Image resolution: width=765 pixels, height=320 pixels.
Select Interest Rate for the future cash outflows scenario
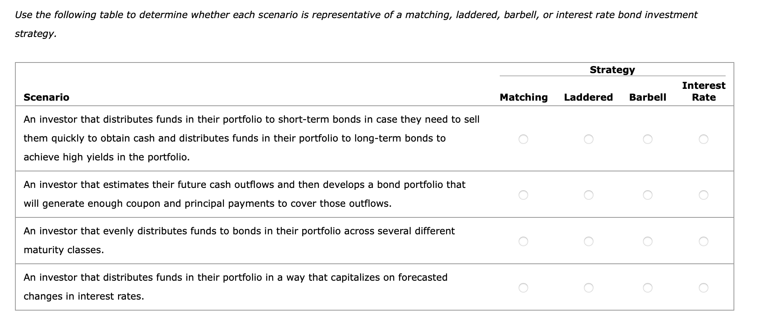click(704, 195)
